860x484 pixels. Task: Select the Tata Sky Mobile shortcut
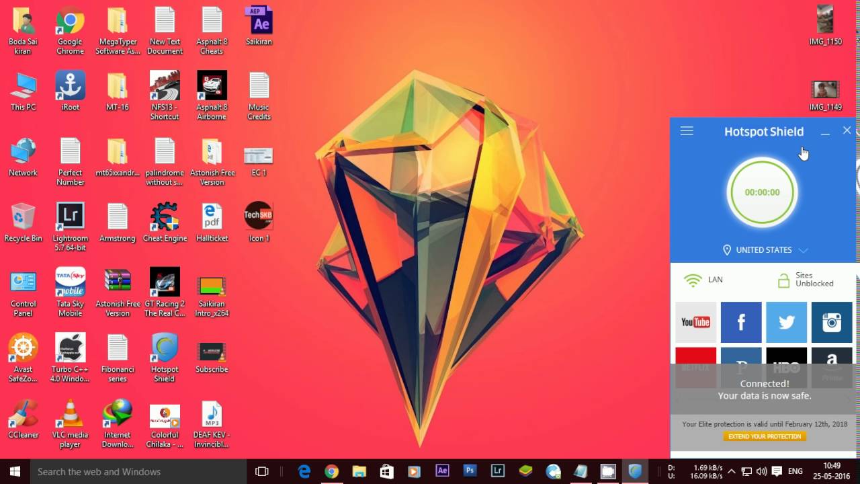tap(70, 292)
